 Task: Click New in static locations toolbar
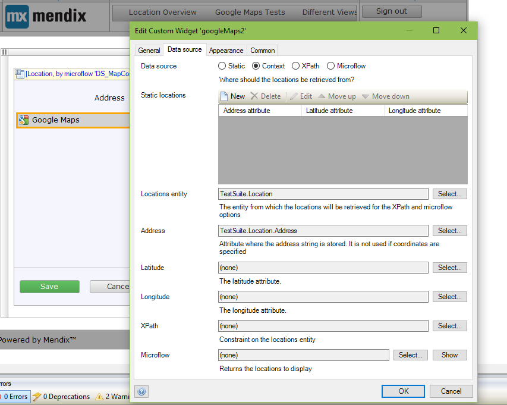tap(233, 96)
